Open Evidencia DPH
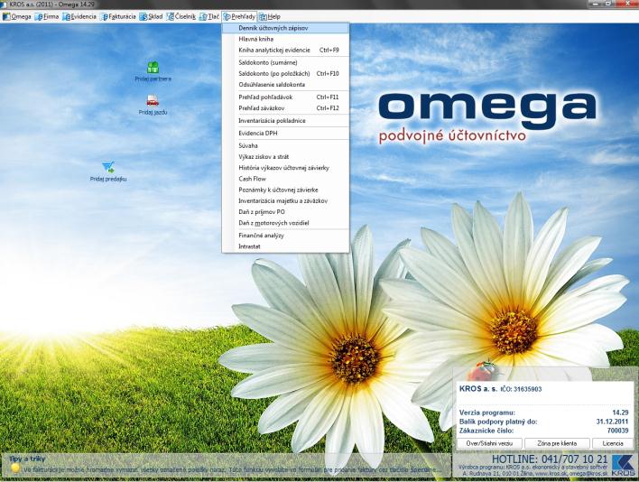 pyautogui.click(x=285, y=134)
